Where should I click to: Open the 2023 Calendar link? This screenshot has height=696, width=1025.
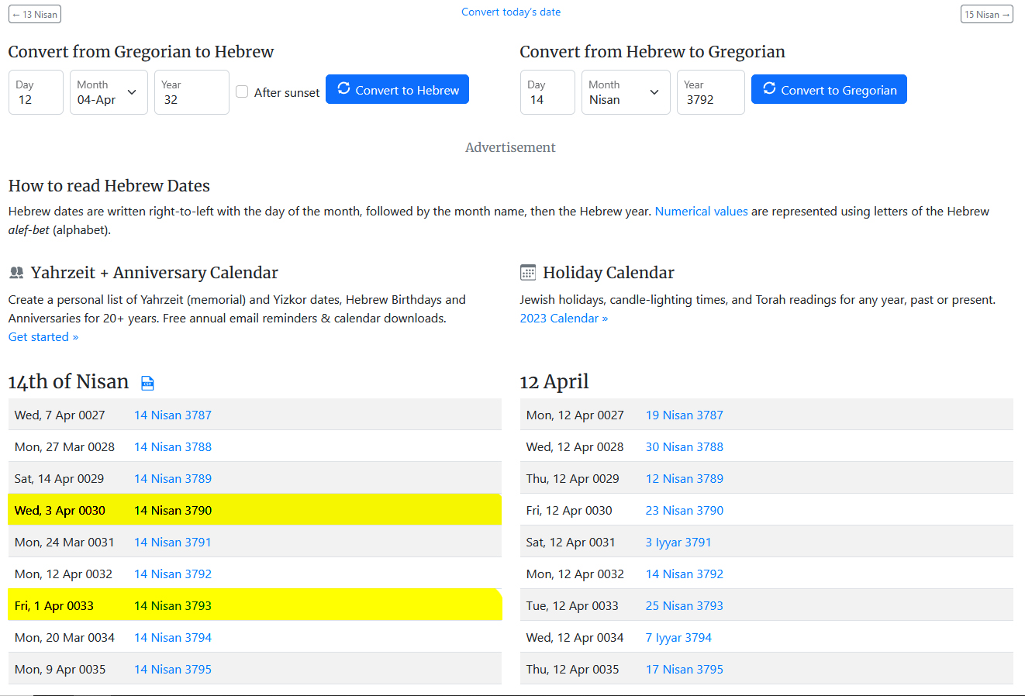coord(564,319)
